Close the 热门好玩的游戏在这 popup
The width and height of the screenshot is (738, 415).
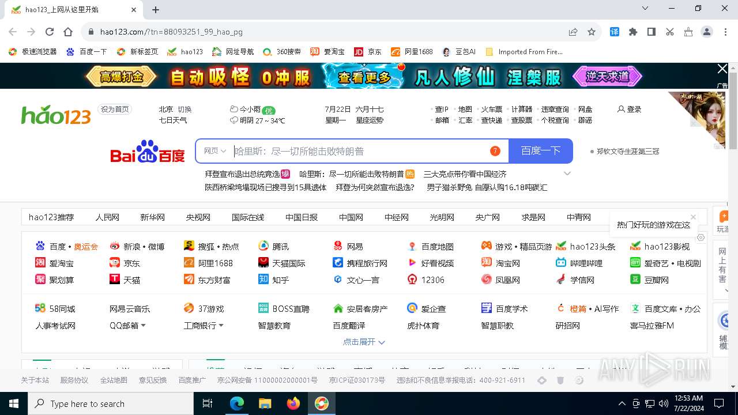click(693, 217)
